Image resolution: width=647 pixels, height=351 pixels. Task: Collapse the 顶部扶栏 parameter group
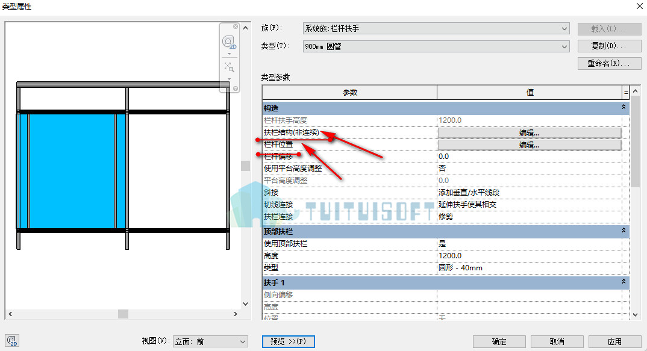624,231
